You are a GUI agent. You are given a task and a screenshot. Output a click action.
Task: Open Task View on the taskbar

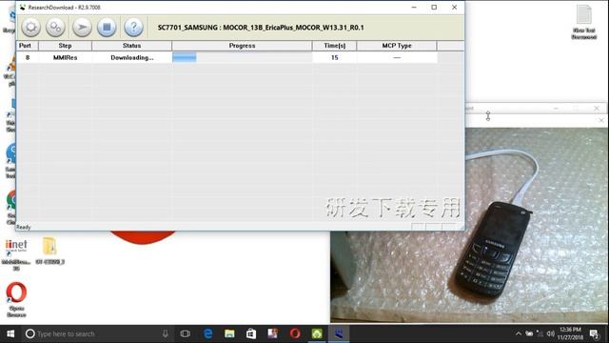click(x=186, y=333)
